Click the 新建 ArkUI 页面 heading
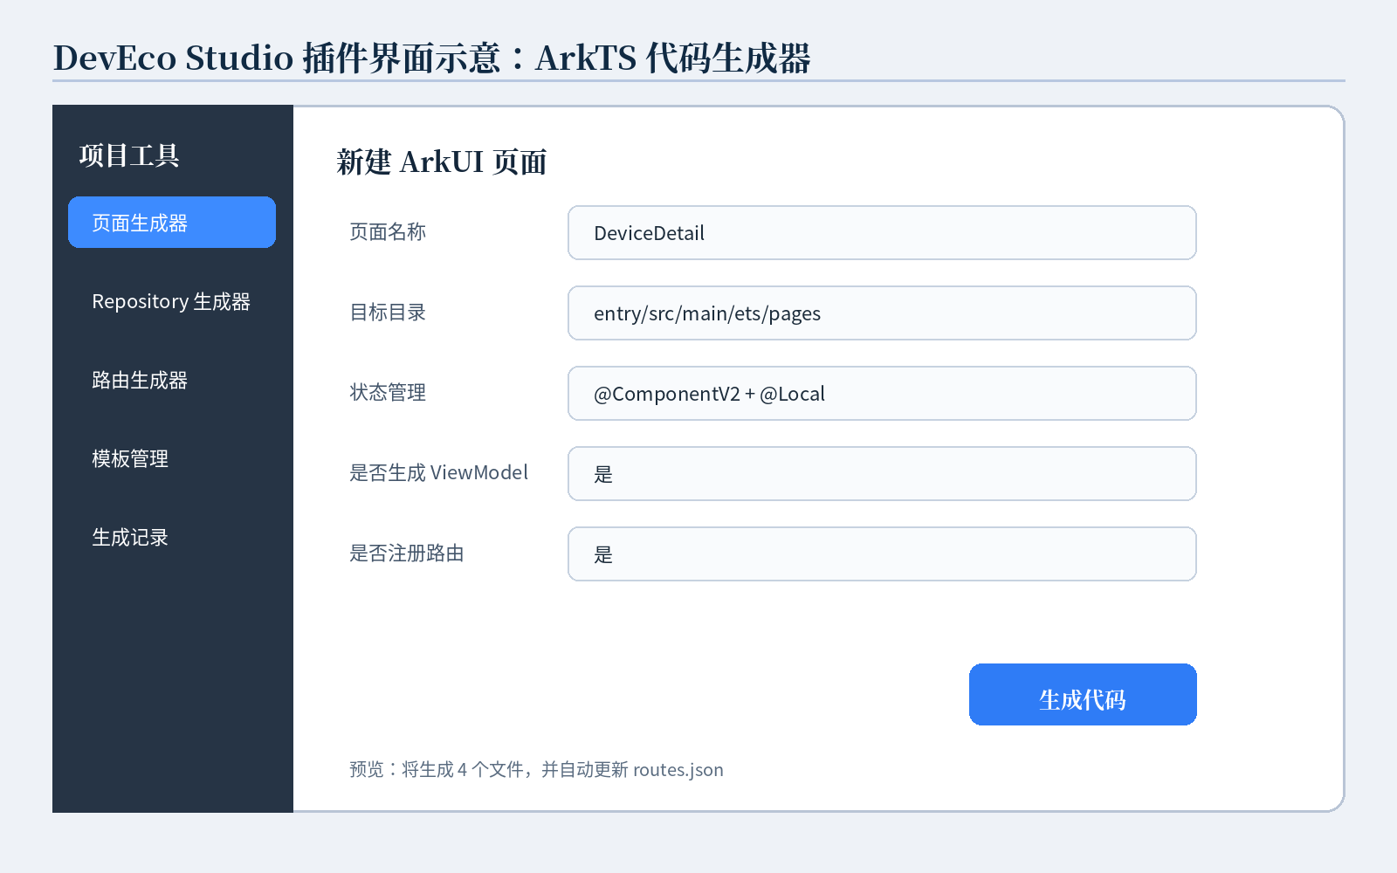1397x873 pixels. point(442,162)
